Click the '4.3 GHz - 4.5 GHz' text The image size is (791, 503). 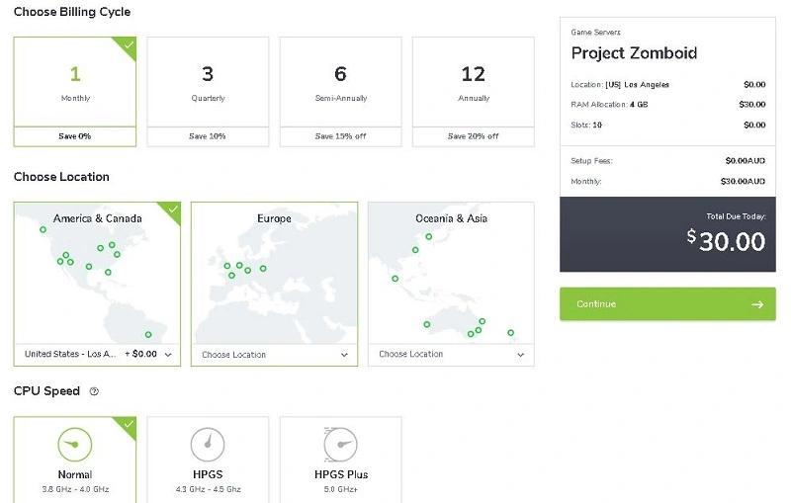(x=208, y=489)
